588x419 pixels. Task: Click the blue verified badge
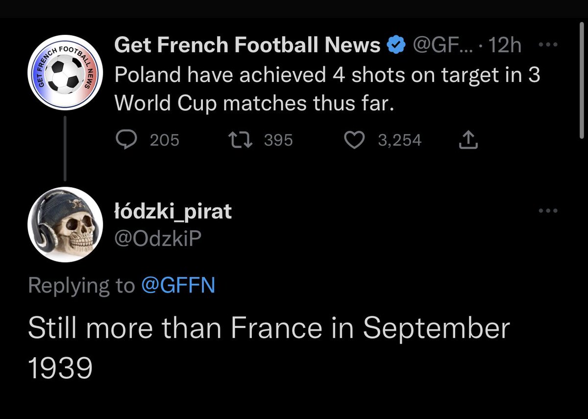(x=396, y=46)
